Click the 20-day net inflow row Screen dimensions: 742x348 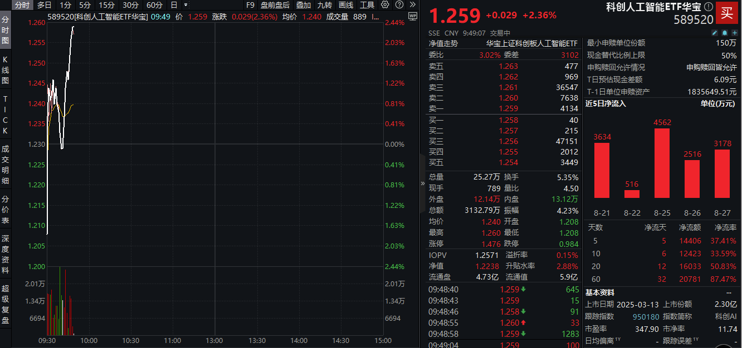tap(662, 266)
